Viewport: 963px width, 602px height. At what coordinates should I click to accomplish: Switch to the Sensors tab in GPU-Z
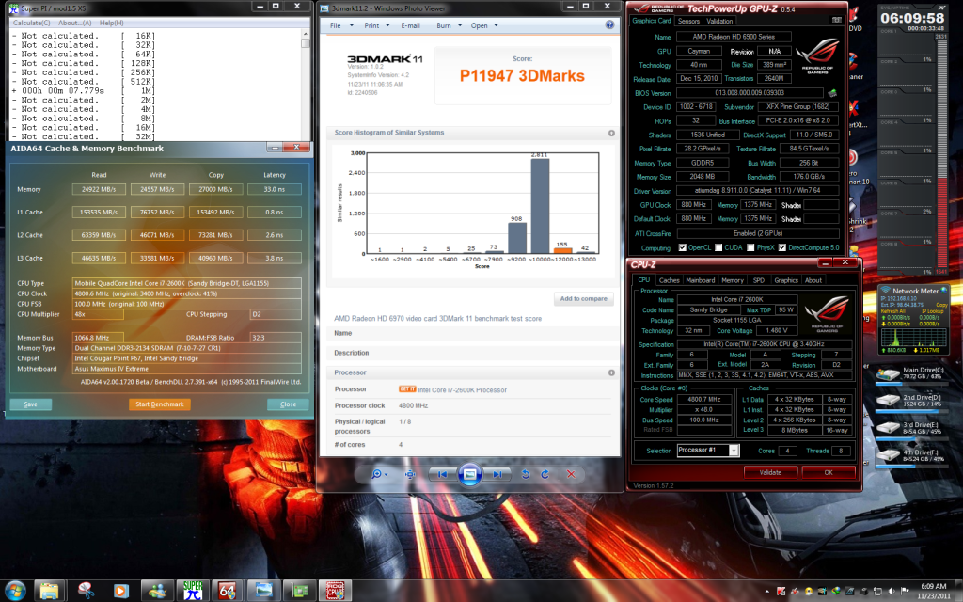688,21
